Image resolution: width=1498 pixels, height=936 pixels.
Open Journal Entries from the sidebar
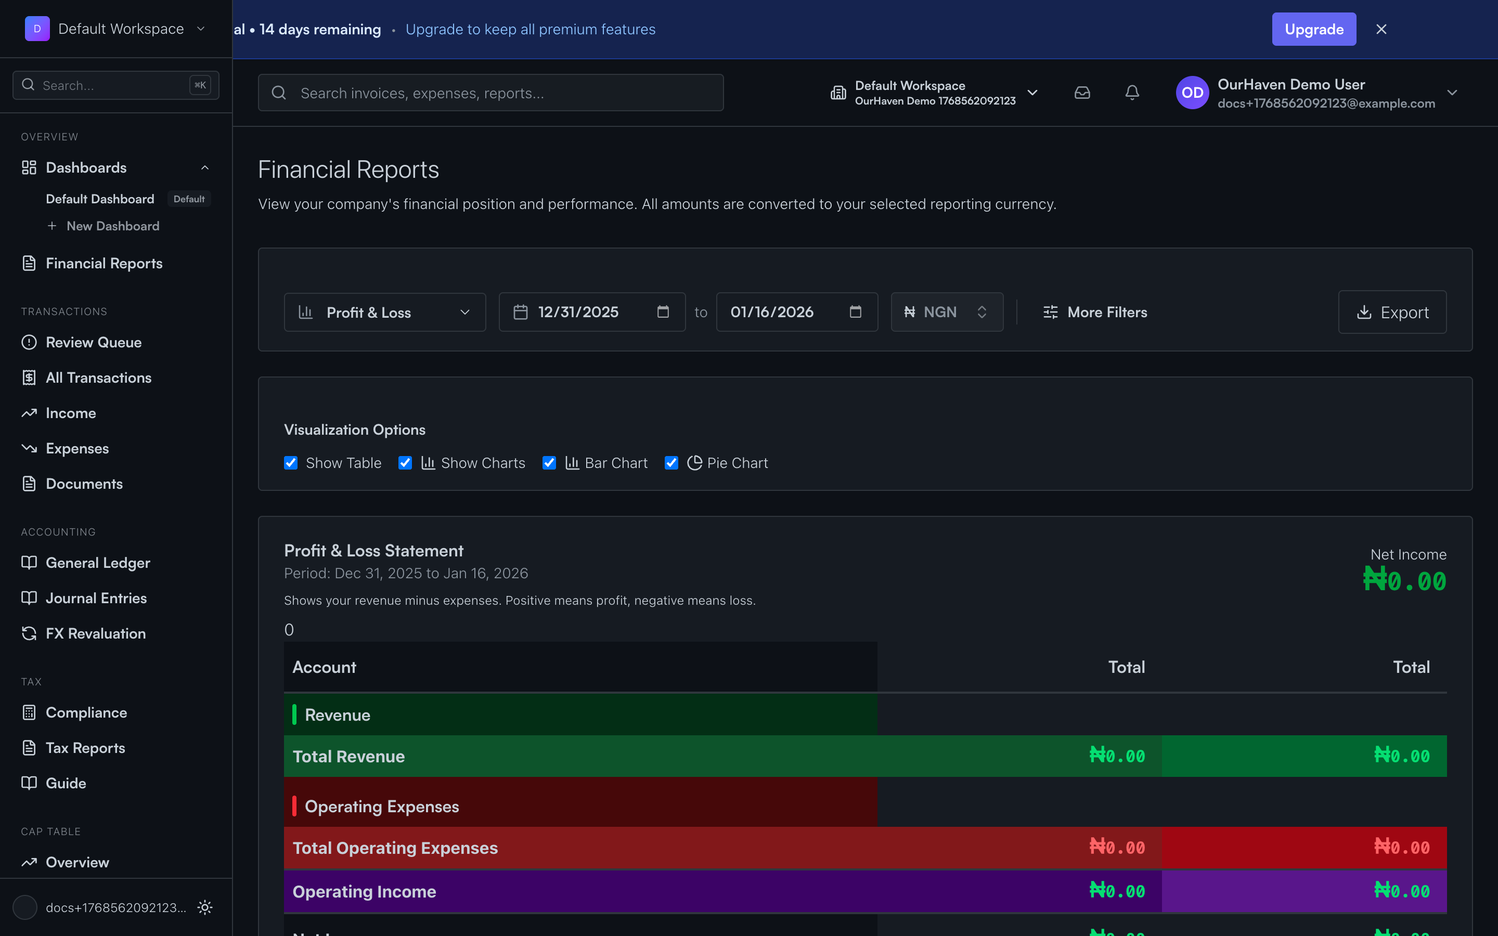(x=95, y=597)
